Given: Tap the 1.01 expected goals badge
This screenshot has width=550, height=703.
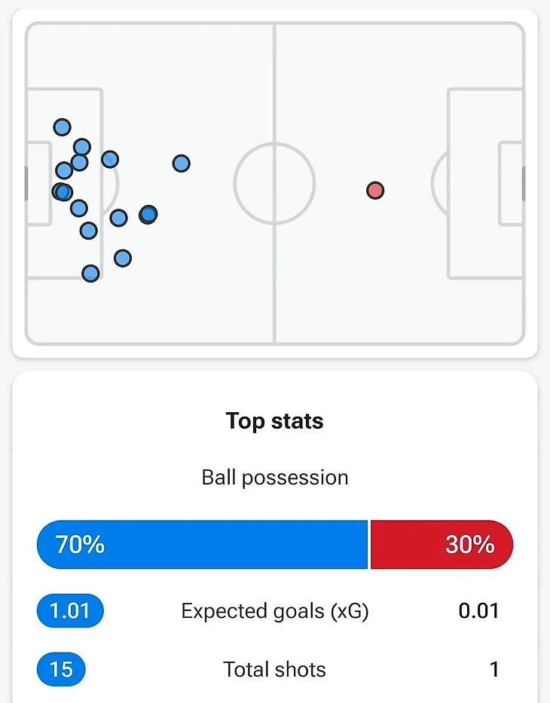Looking at the screenshot, I should (70, 610).
